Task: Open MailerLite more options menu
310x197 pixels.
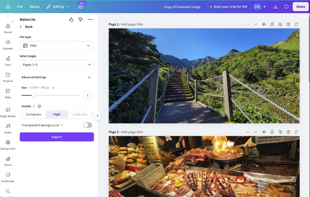Action: click(x=91, y=19)
